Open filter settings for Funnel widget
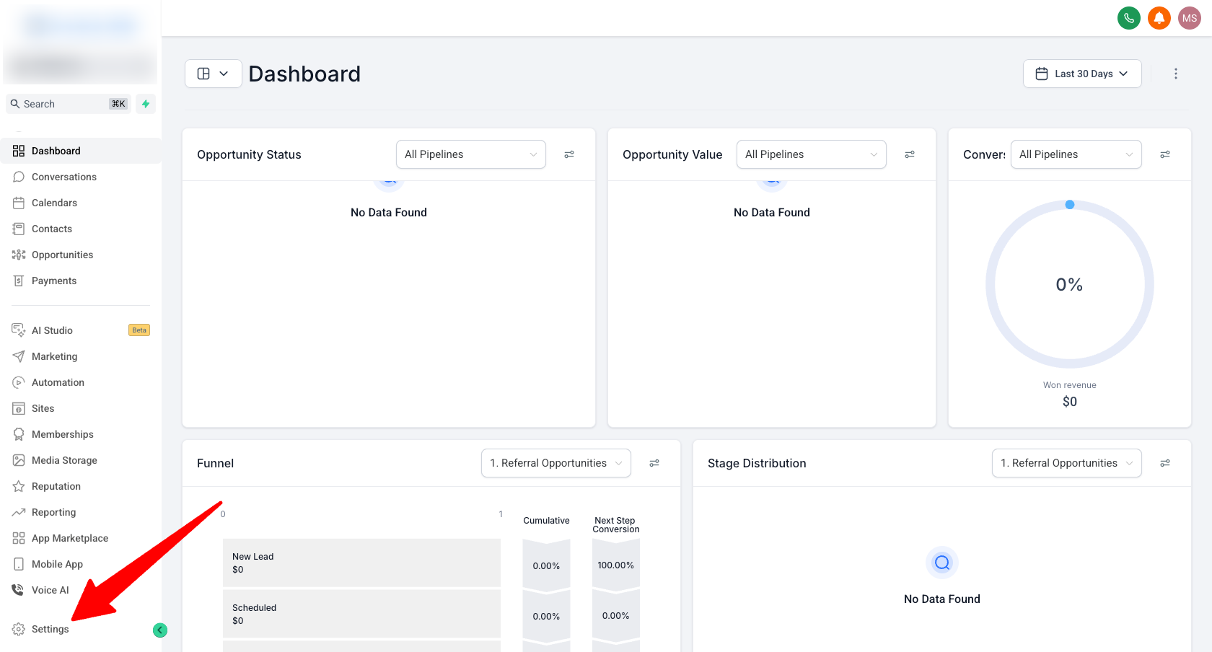1212x652 pixels. [654, 463]
